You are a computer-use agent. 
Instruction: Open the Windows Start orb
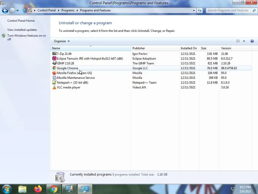[x=7, y=189]
